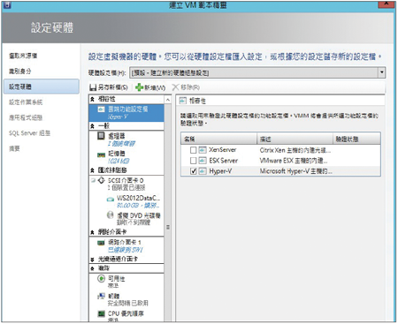Select the Processor (處理器) icon
The image size is (398, 324).
pos(101,136)
